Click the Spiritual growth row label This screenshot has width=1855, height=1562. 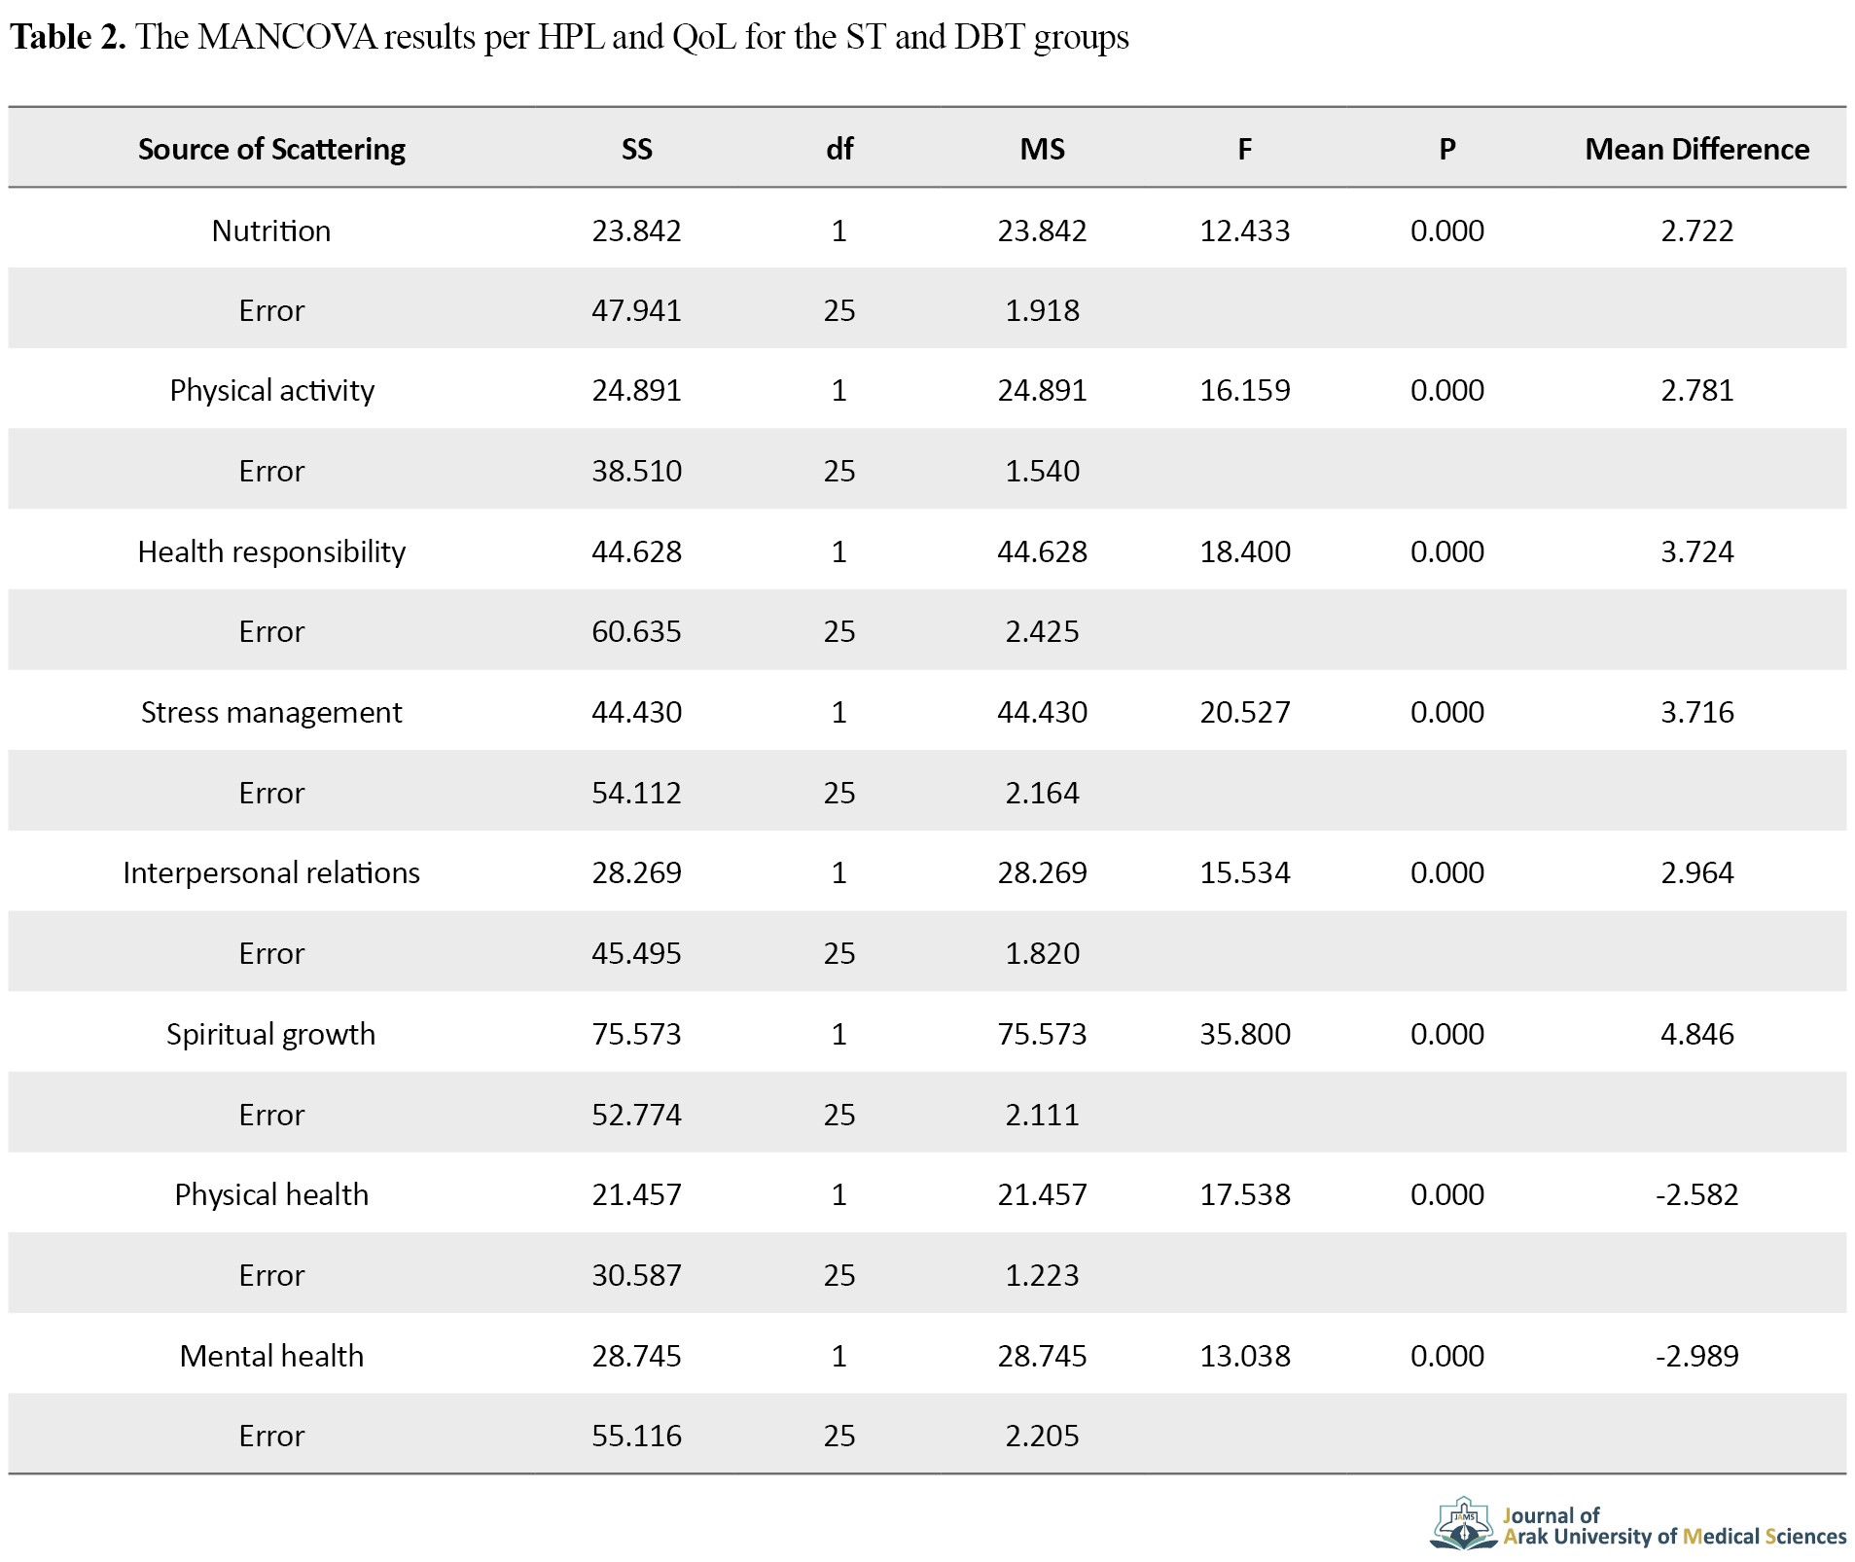[271, 1034]
